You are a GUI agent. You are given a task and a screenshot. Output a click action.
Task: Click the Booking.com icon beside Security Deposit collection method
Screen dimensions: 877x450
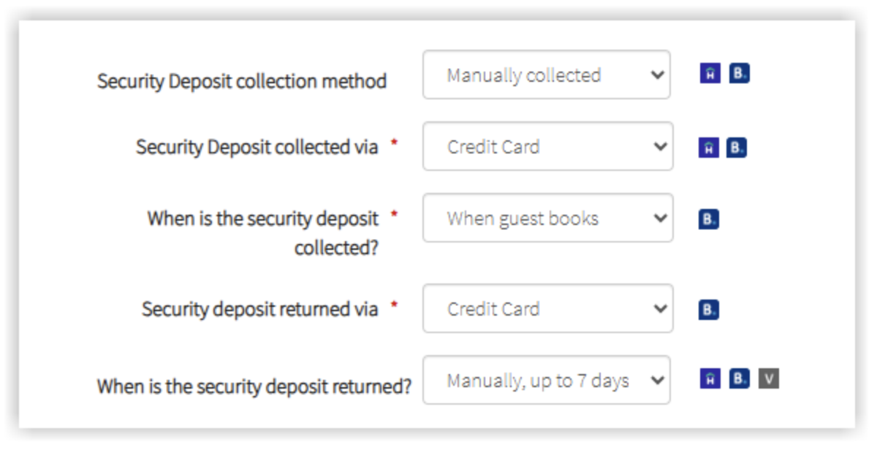pyautogui.click(x=738, y=74)
